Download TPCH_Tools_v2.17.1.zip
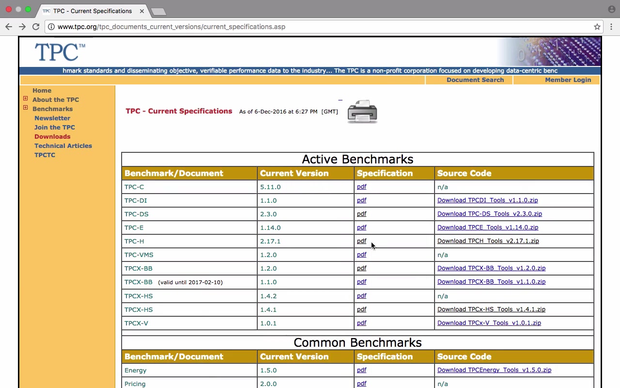This screenshot has width=620, height=388. [x=488, y=241]
